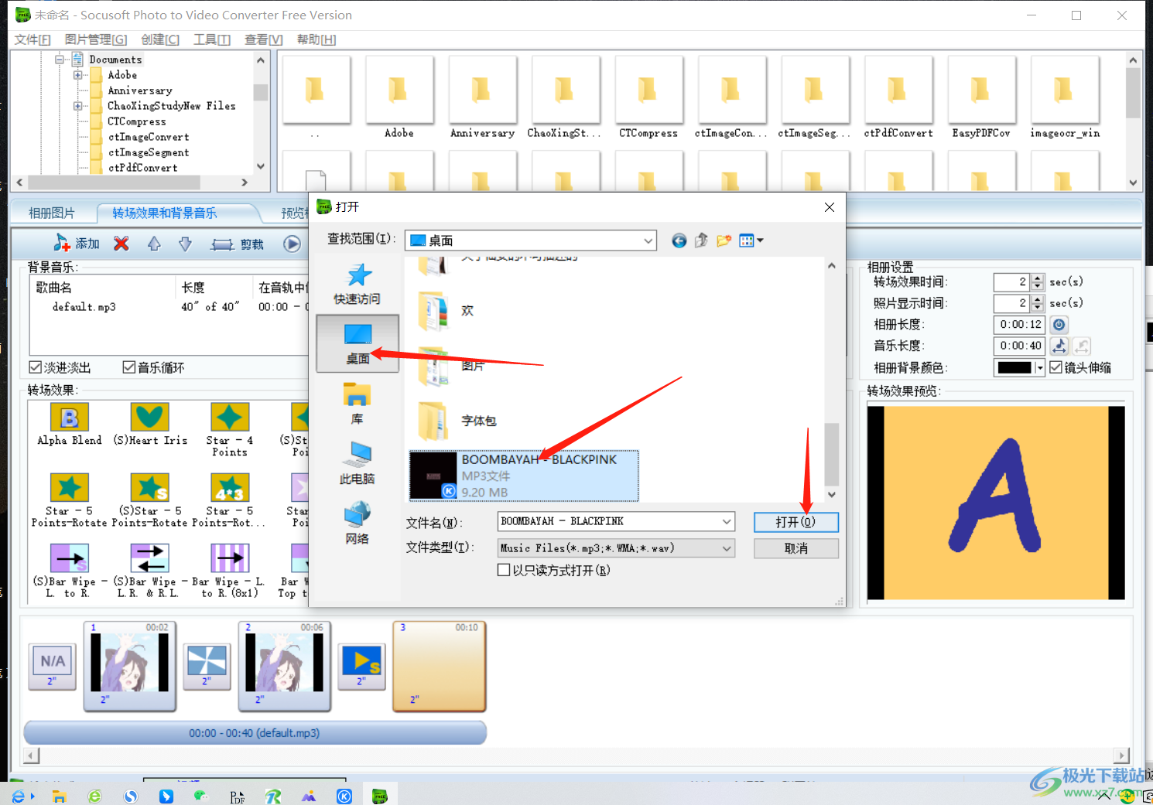Move the song down with the down arrow
Viewport: 1153px width, 805px height.
pyautogui.click(x=185, y=244)
